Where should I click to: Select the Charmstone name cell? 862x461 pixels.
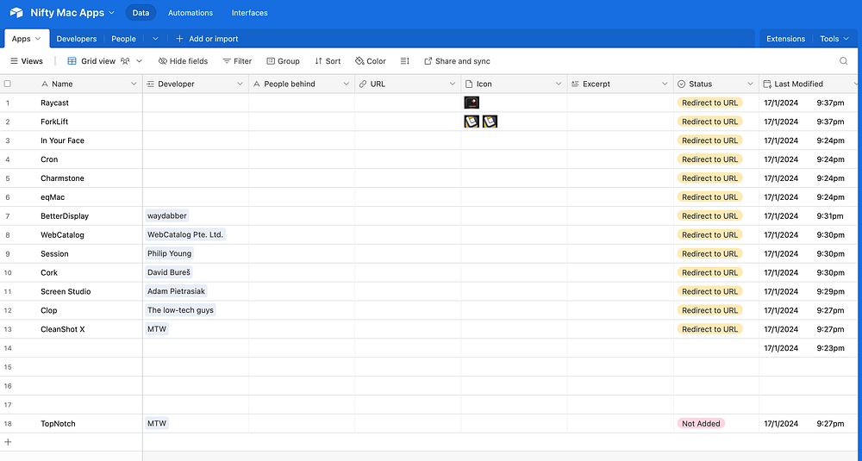(x=72, y=178)
